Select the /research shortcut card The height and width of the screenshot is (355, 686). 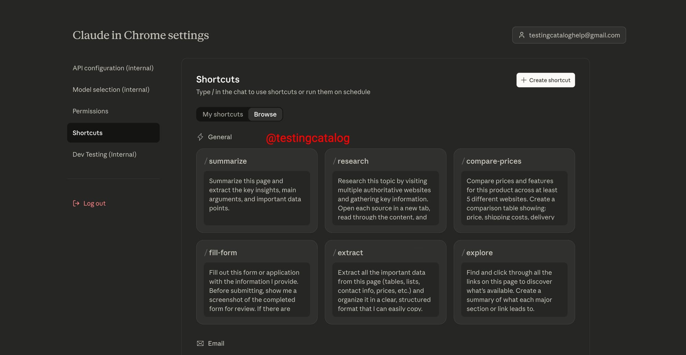pyautogui.click(x=385, y=191)
